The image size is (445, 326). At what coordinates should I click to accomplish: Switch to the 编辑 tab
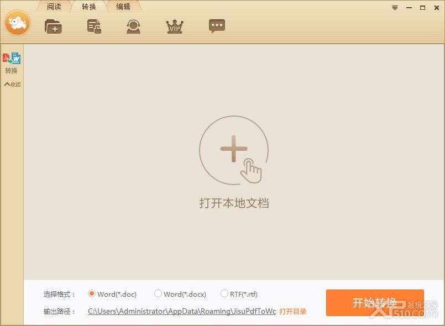coord(123,7)
